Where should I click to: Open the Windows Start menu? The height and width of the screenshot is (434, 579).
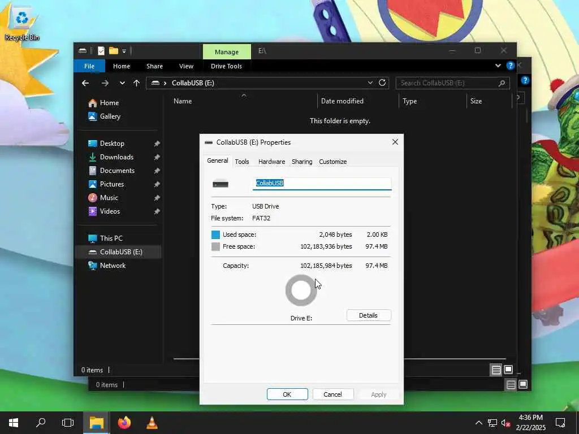pos(14,423)
